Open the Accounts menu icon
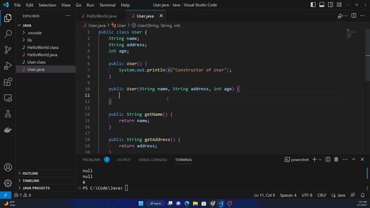The image size is (370, 208). pyautogui.click(x=8, y=167)
